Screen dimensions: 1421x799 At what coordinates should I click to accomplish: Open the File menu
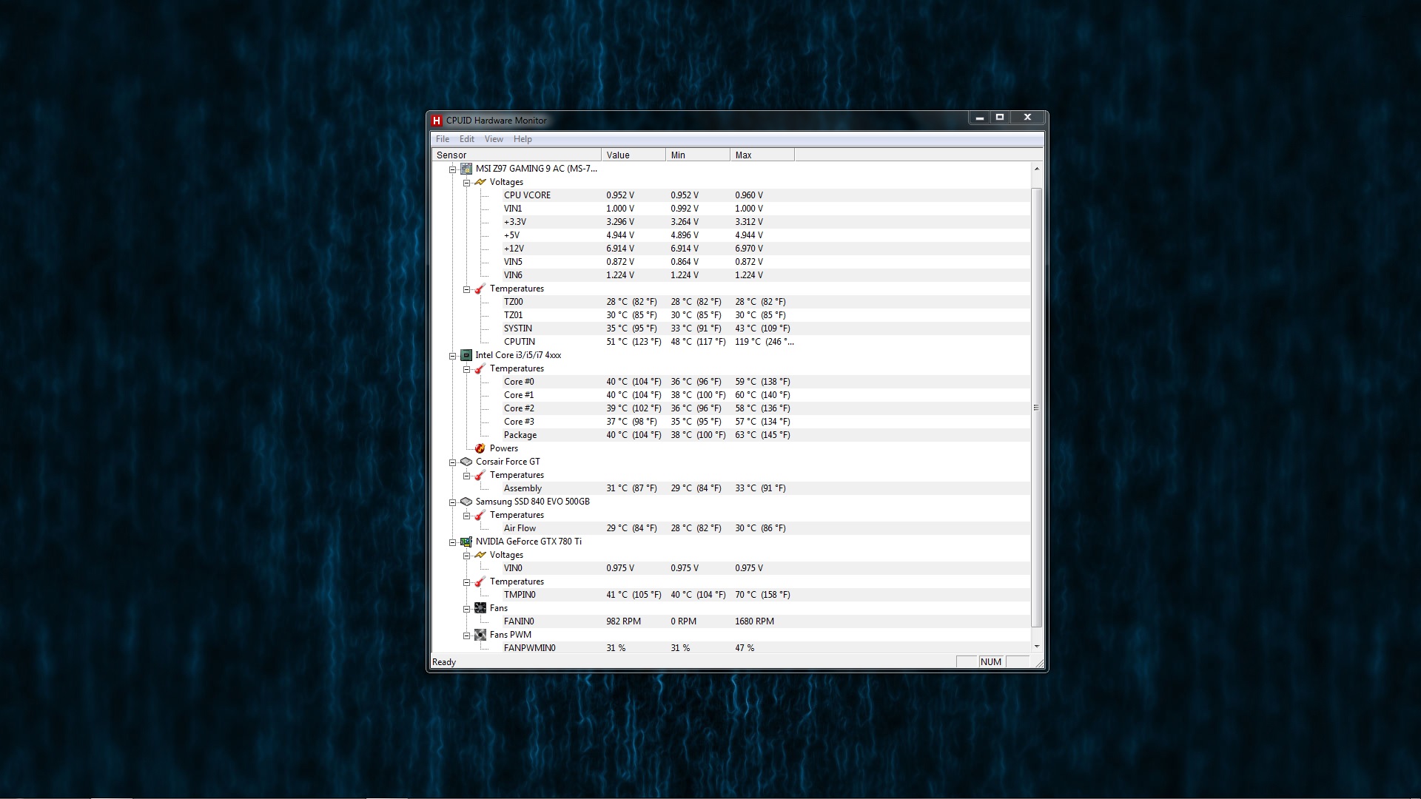click(x=443, y=139)
